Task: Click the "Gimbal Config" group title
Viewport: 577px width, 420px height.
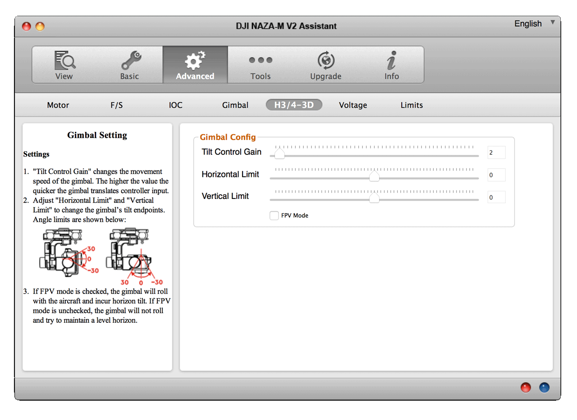Action: coord(228,137)
